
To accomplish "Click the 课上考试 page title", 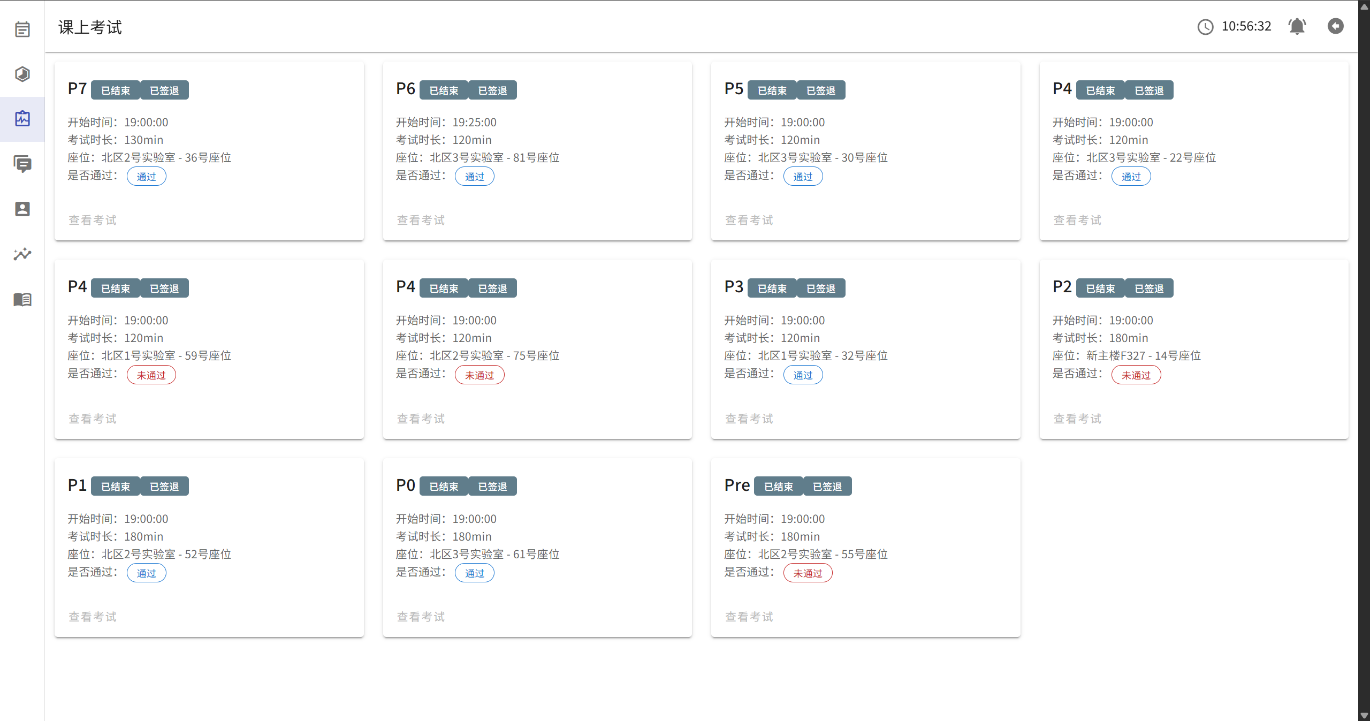I will 90,27.
